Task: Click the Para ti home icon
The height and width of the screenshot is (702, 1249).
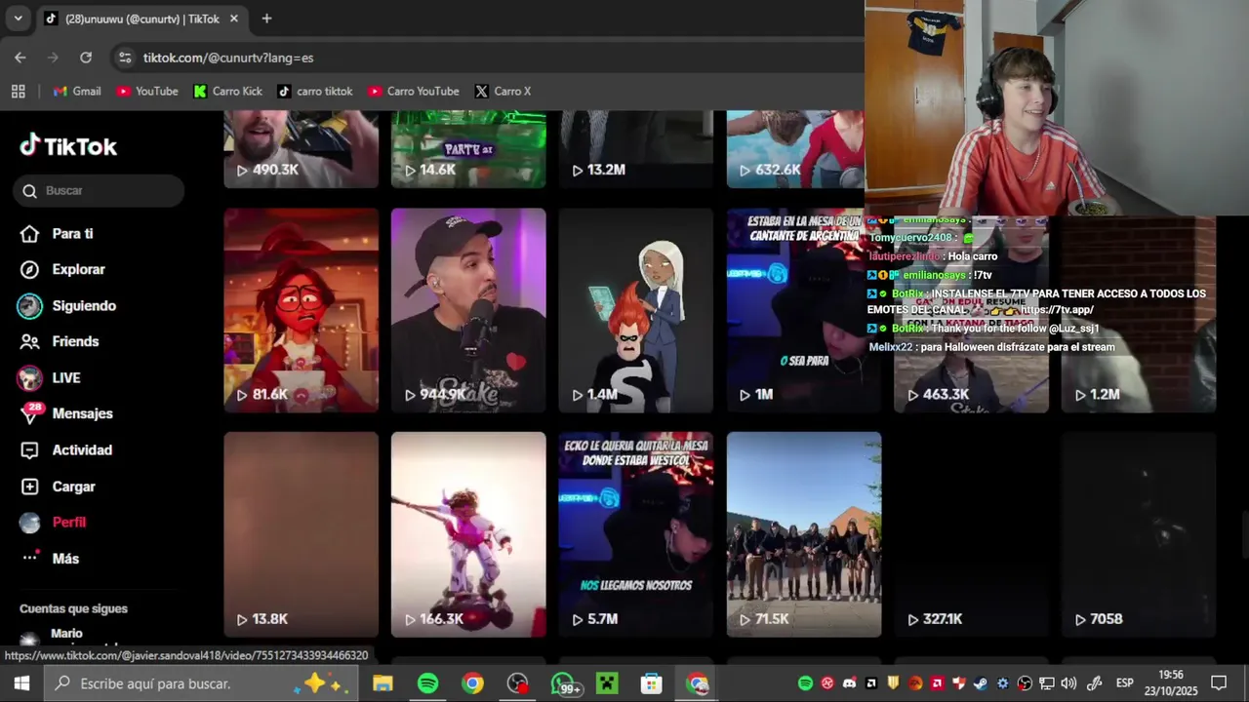Action: (x=30, y=234)
